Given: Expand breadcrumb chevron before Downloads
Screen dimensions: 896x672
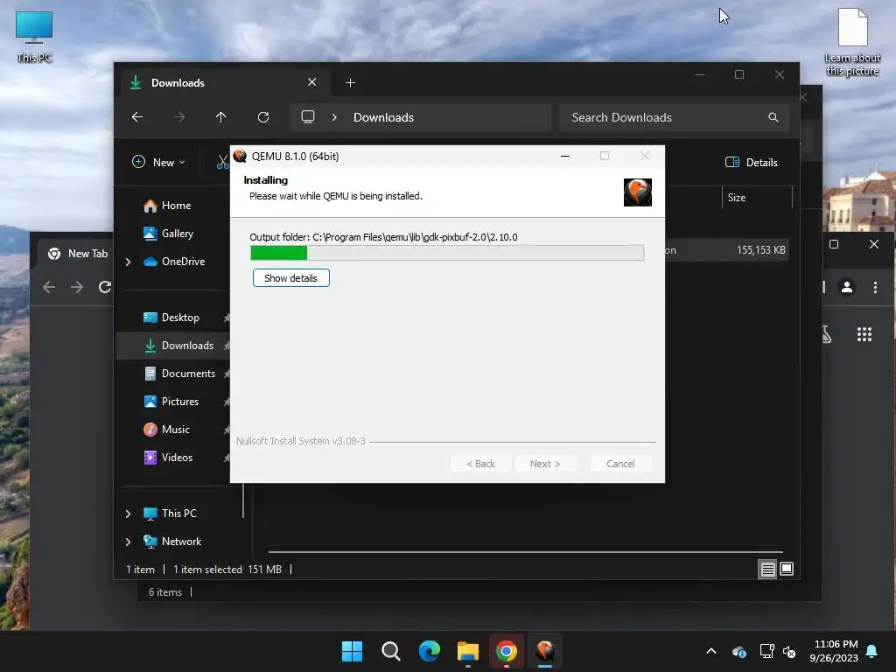Looking at the screenshot, I should point(334,117).
